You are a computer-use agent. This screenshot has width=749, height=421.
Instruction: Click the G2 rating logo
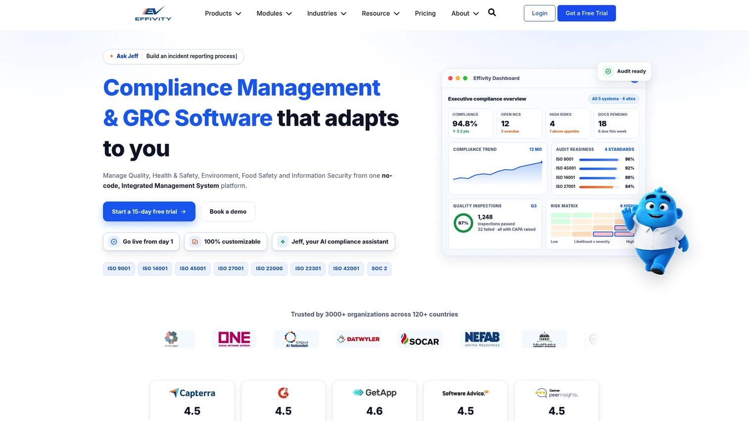pyautogui.click(x=283, y=393)
